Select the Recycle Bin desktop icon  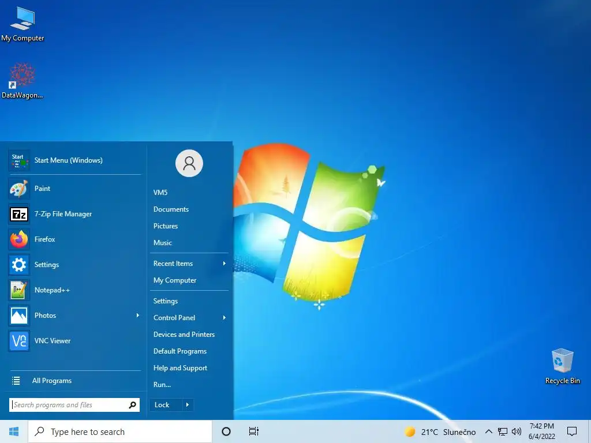pyautogui.click(x=562, y=366)
